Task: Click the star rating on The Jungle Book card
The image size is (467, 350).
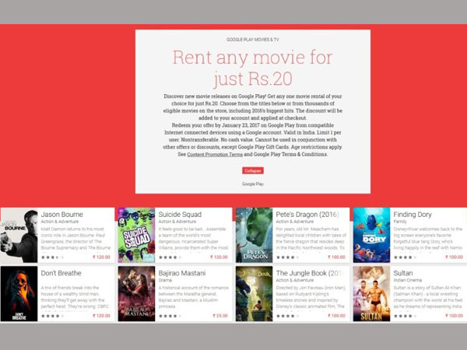Action: pyautogui.click(x=288, y=316)
